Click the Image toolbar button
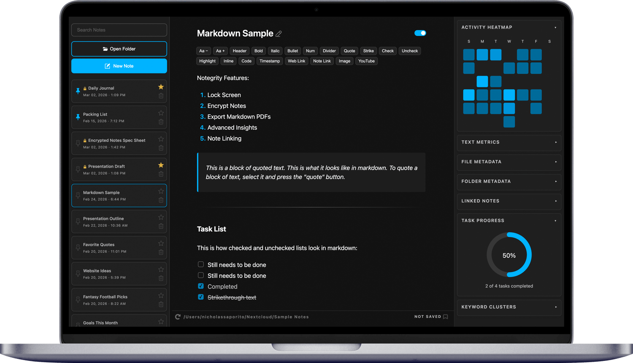This screenshot has height=363, width=633. (x=344, y=61)
